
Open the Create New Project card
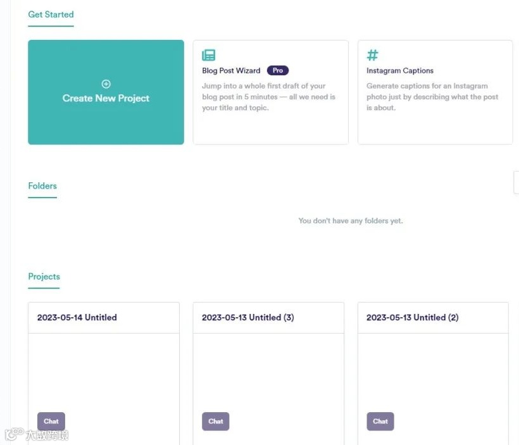click(x=106, y=92)
